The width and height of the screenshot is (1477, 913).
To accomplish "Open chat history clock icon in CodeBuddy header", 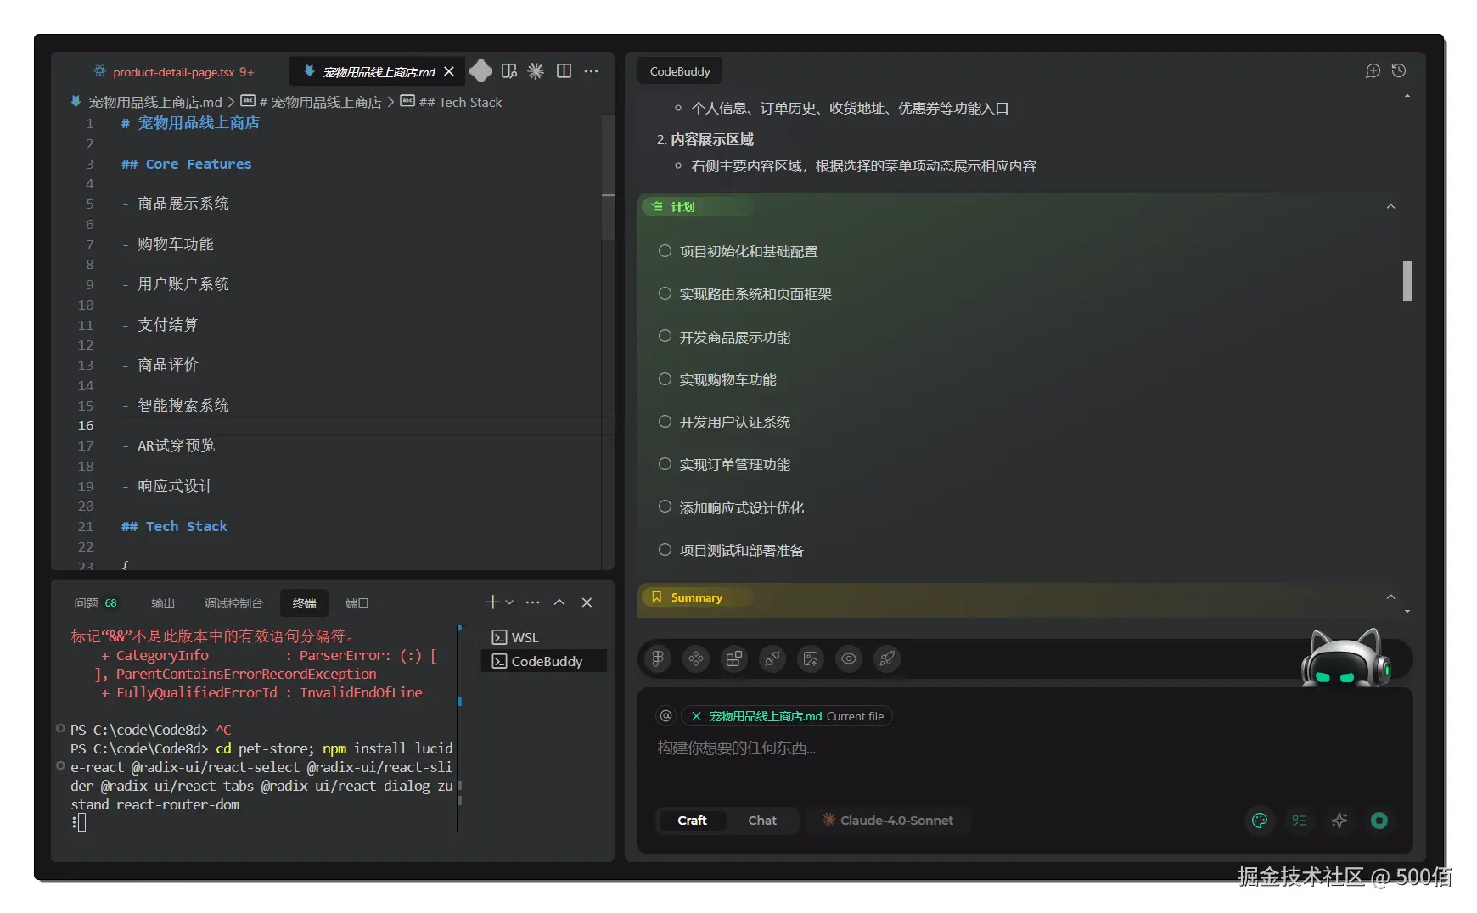I will tap(1399, 71).
